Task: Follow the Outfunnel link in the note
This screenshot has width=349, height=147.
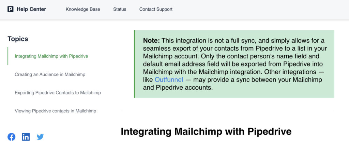Action: (x=169, y=79)
